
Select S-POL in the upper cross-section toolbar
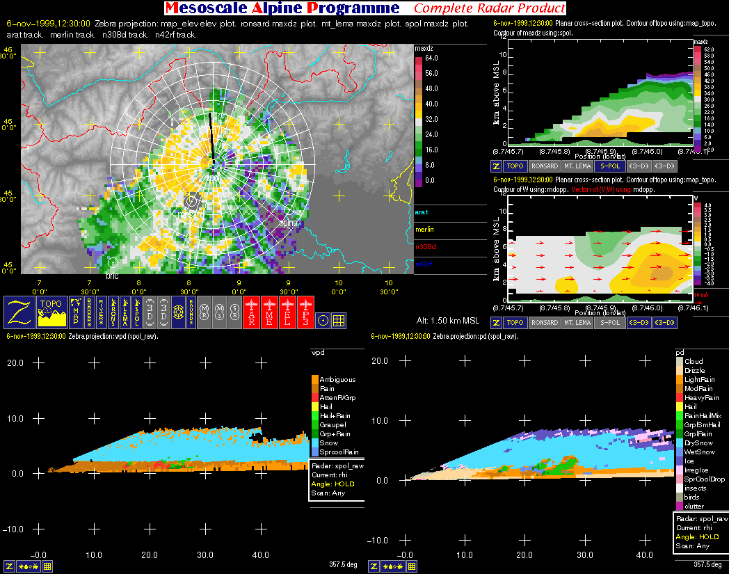[x=609, y=166]
